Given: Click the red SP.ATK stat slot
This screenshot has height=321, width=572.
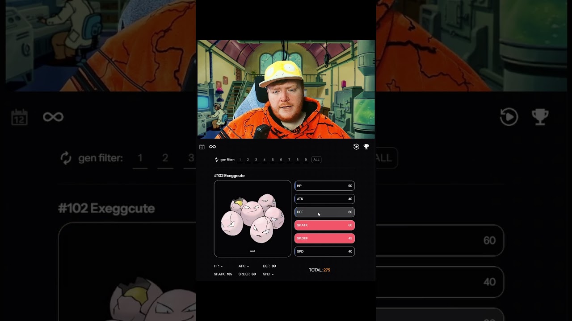Looking at the screenshot, I should (324, 225).
